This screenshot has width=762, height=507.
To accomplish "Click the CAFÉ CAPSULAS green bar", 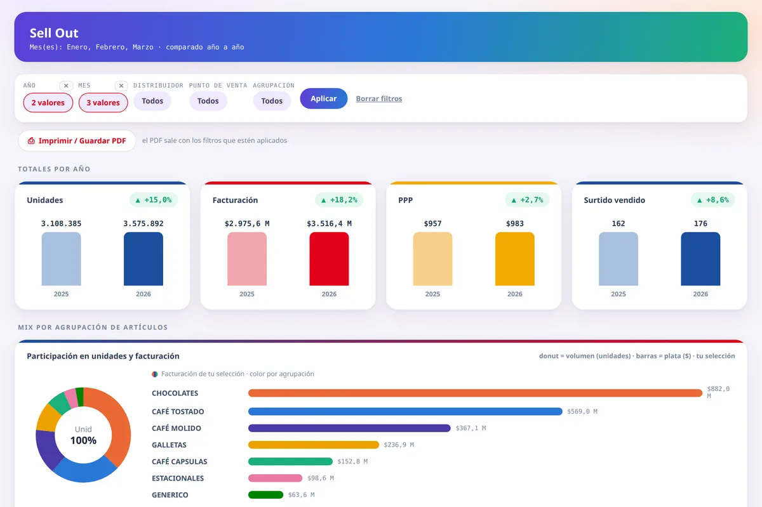I will coord(290,461).
